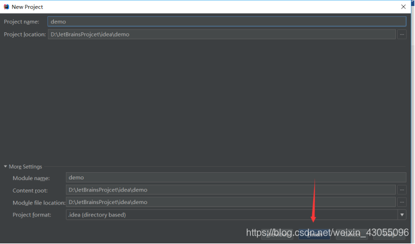Cancel the New Project dialog
The image size is (415, 244).
[352, 234]
